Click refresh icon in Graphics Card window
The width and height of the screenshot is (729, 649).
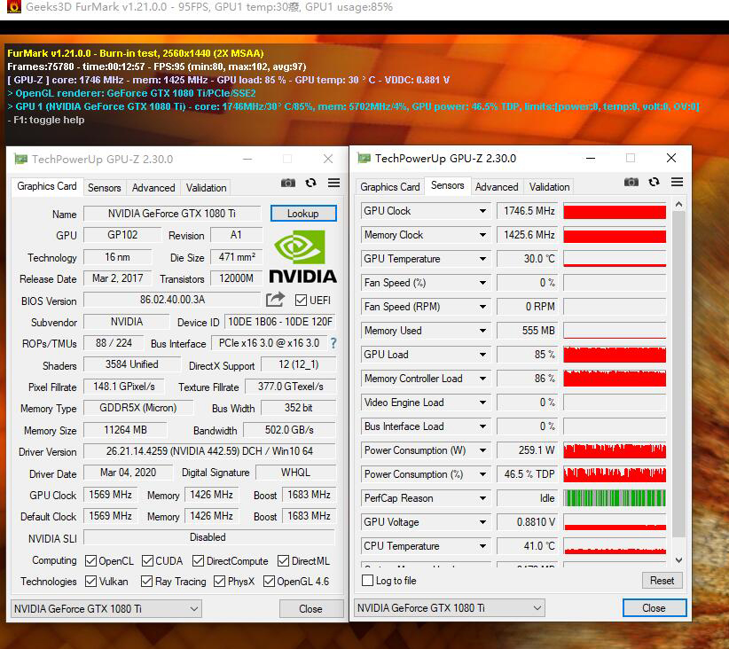click(310, 183)
